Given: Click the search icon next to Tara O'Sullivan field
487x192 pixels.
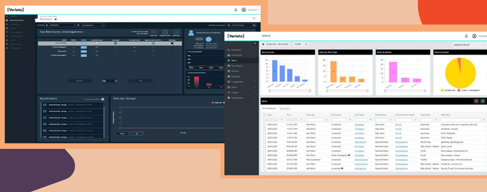Looking at the screenshot, I should coord(254,25).
